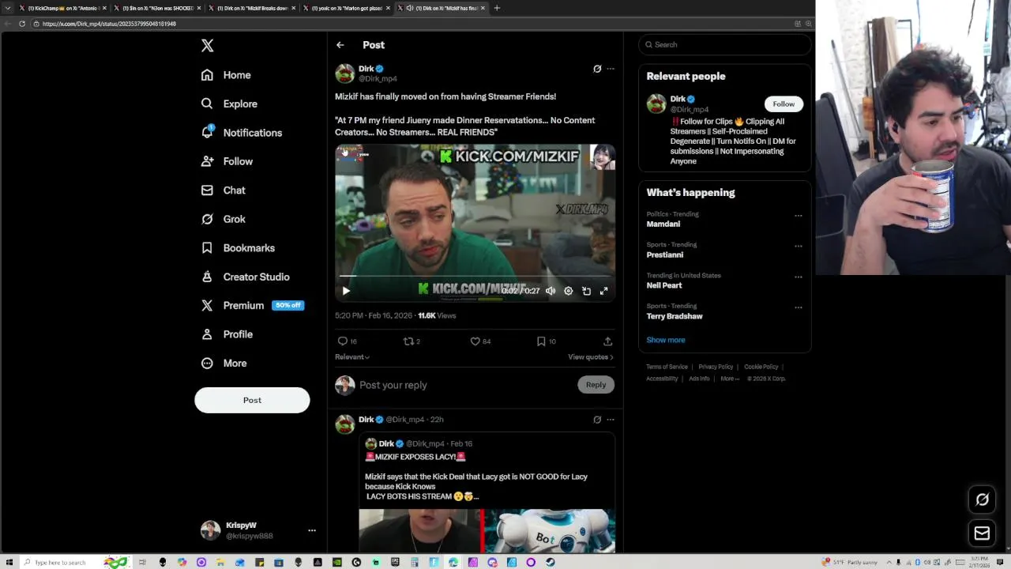Switch to the N3on was SHOCKED tab
This screenshot has width=1011, height=569.
pyautogui.click(x=158, y=8)
